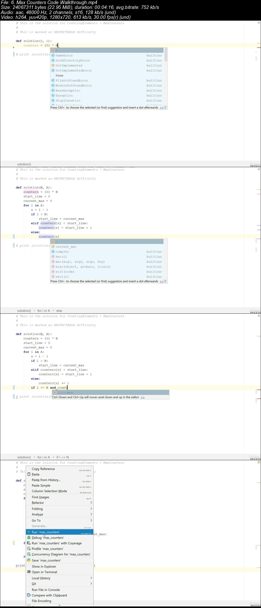
Task: Click the Python logo beside Save 'max_counters'
Action: [29, 560]
